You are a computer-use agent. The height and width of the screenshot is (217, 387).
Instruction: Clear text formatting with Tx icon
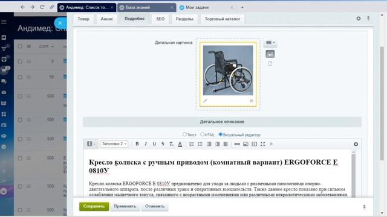[171, 144]
